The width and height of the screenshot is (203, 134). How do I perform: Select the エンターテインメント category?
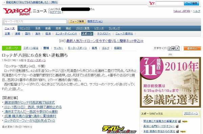pyautogui.click(x=66, y=34)
